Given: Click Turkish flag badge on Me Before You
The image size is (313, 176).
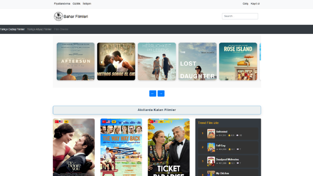Looking at the screenshot, I should pyautogui.click(x=57, y=122).
